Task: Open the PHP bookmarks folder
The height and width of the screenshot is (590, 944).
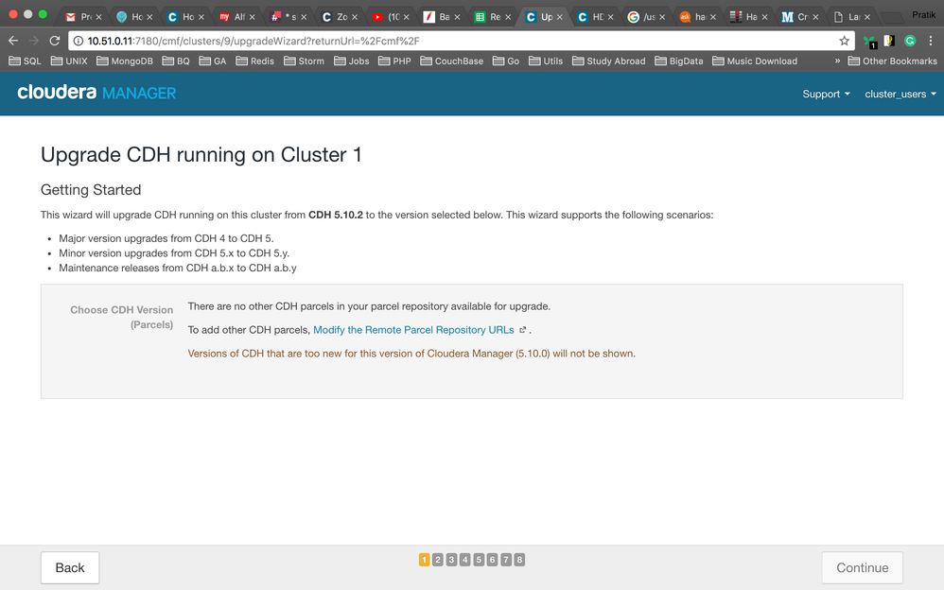Action: pos(395,61)
